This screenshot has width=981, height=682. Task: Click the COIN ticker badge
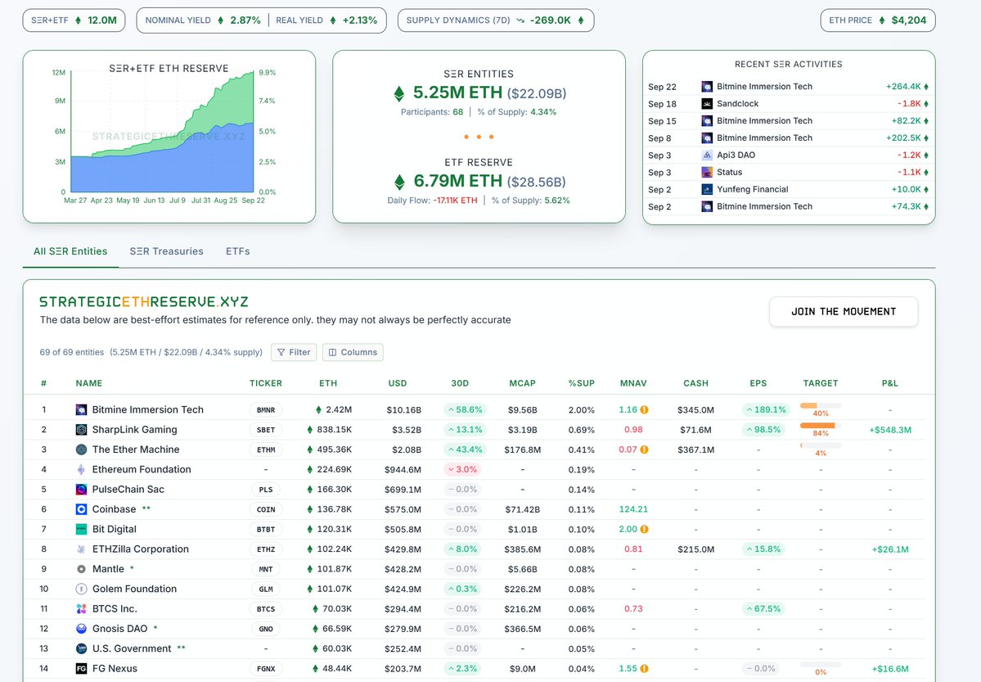(x=266, y=510)
